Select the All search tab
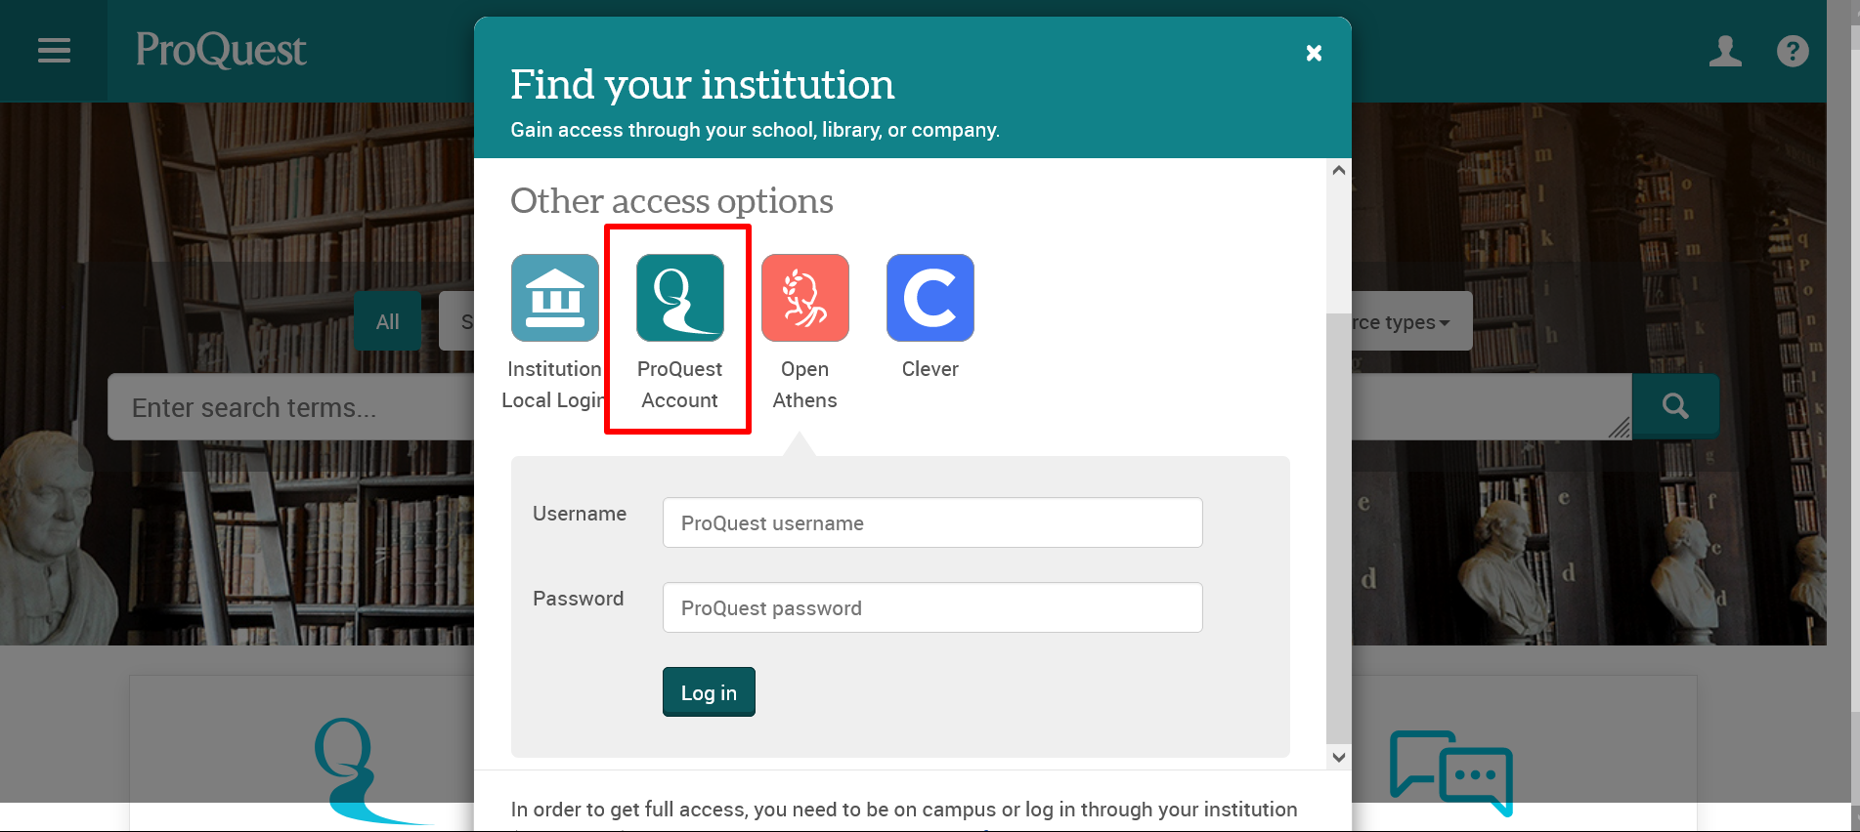 coord(388,321)
